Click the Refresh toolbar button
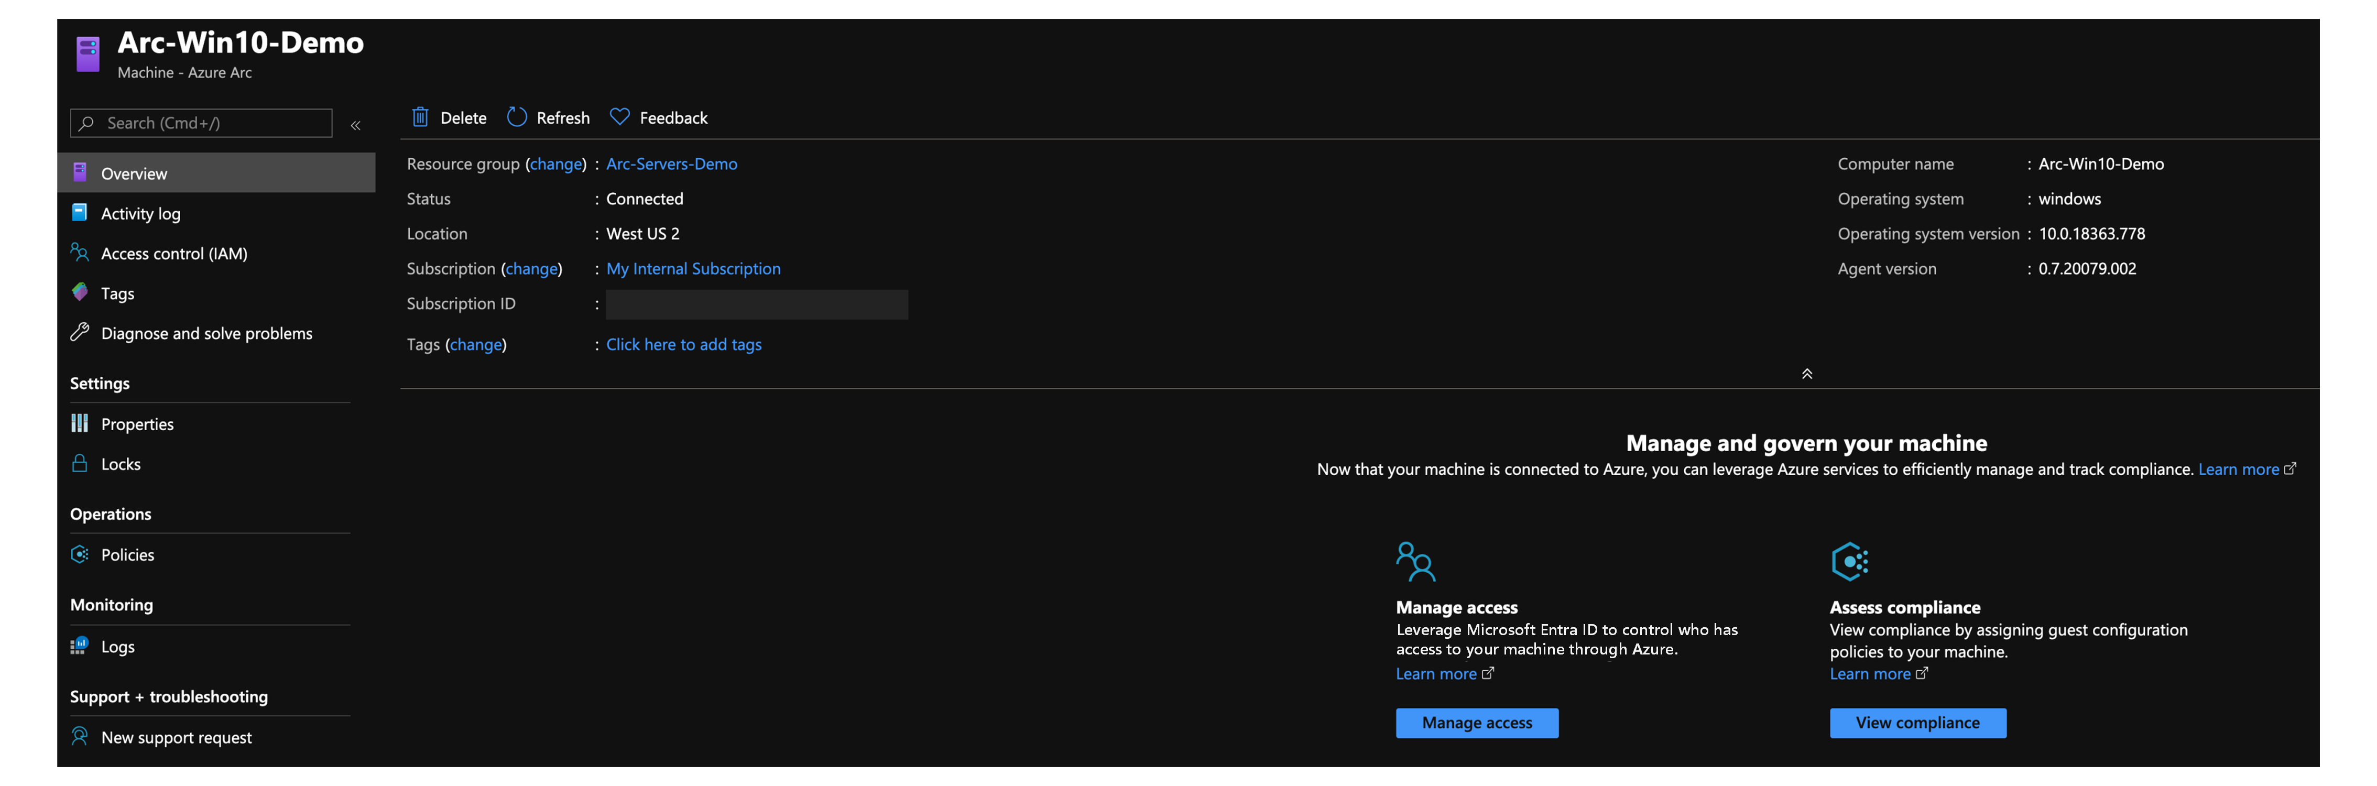This screenshot has height=786, width=2377. click(x=548, y=117)
